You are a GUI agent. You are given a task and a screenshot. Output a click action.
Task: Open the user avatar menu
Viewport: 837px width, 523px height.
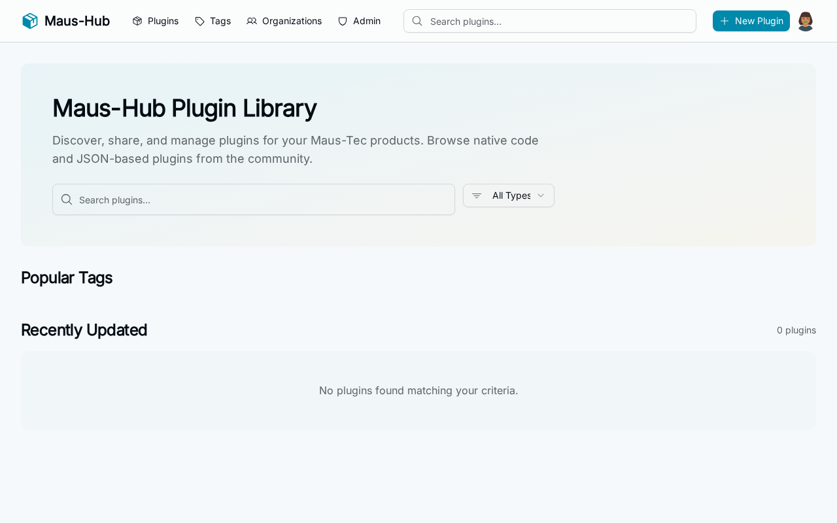coord(806,21)
